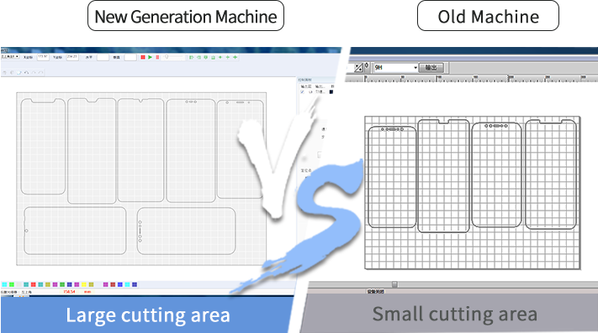Click the dark layer color box in control panel
The image size is (598, 333).
pyautogui.click(x=331, y=91)
